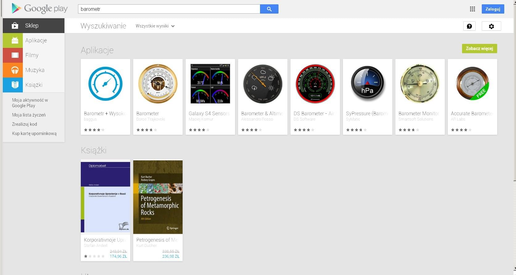
Task: Click the Barometr + Wysoko app title
Action: 105,114
